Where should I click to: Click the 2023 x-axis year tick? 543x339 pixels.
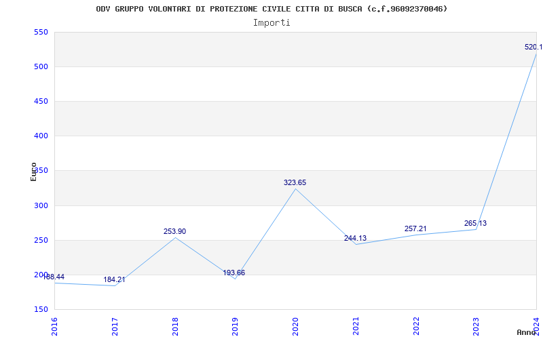coord(476,325)
